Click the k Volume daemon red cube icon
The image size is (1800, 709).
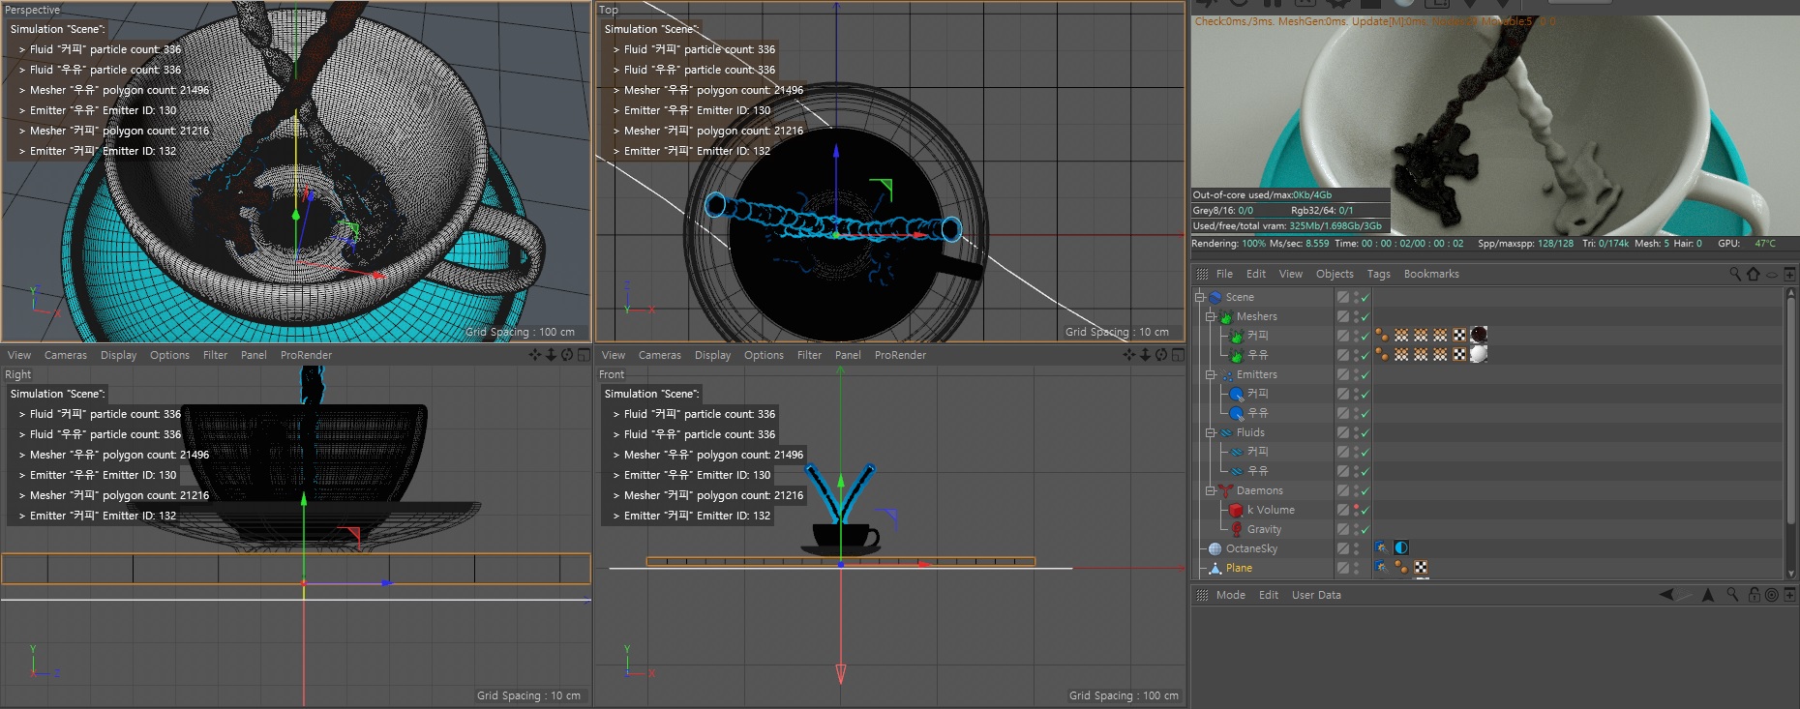1236,510
